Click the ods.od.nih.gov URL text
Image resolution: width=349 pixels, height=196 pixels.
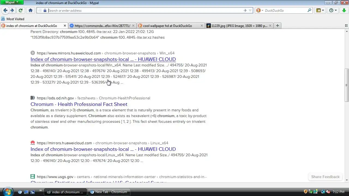pos(55,98)
